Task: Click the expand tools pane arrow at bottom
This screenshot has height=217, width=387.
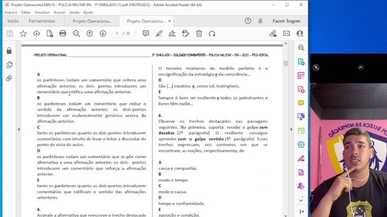Action: (301, 212)
